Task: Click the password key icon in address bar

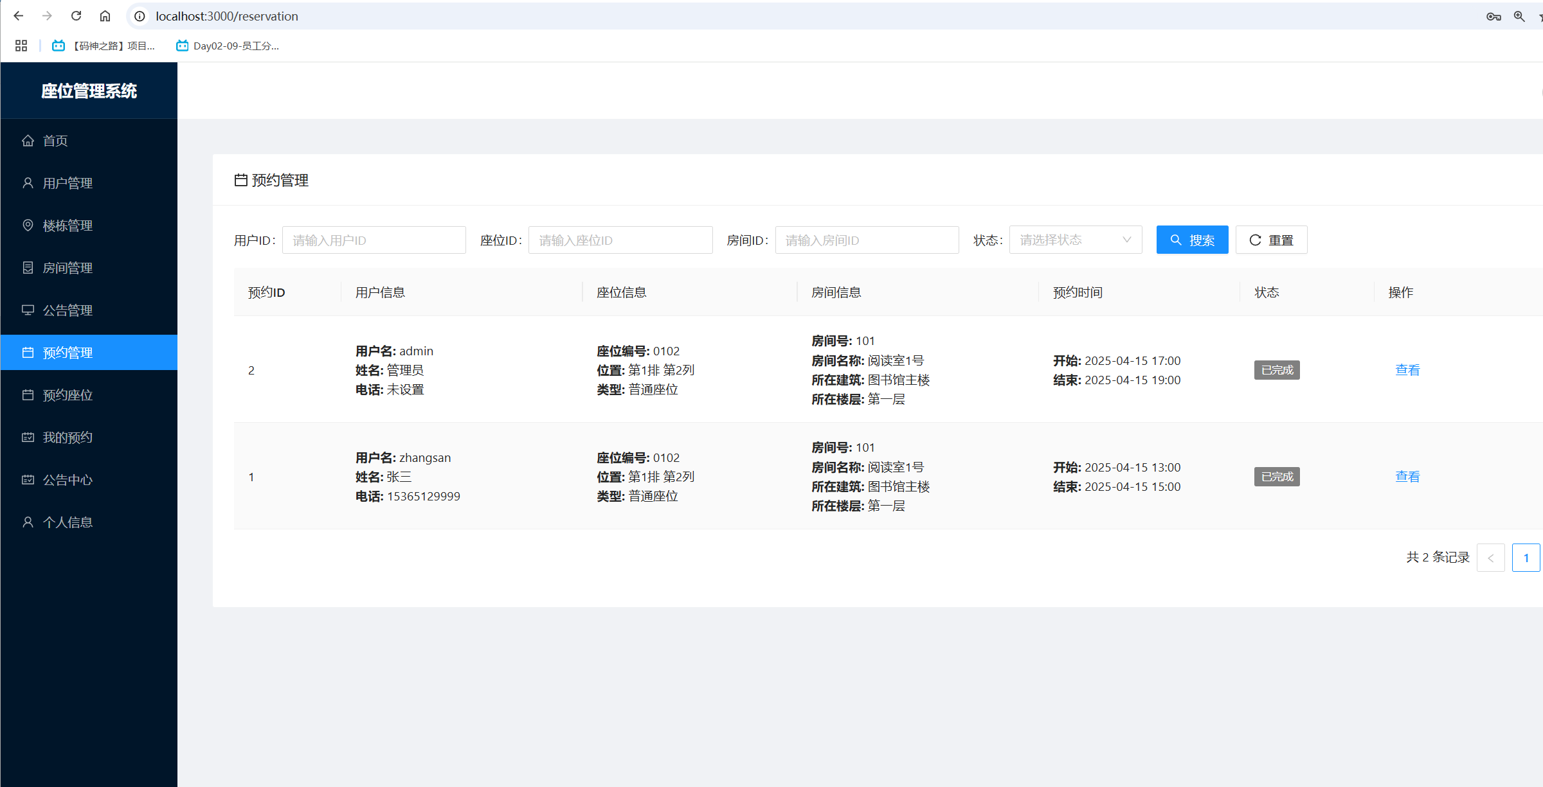Action: 1493,16
